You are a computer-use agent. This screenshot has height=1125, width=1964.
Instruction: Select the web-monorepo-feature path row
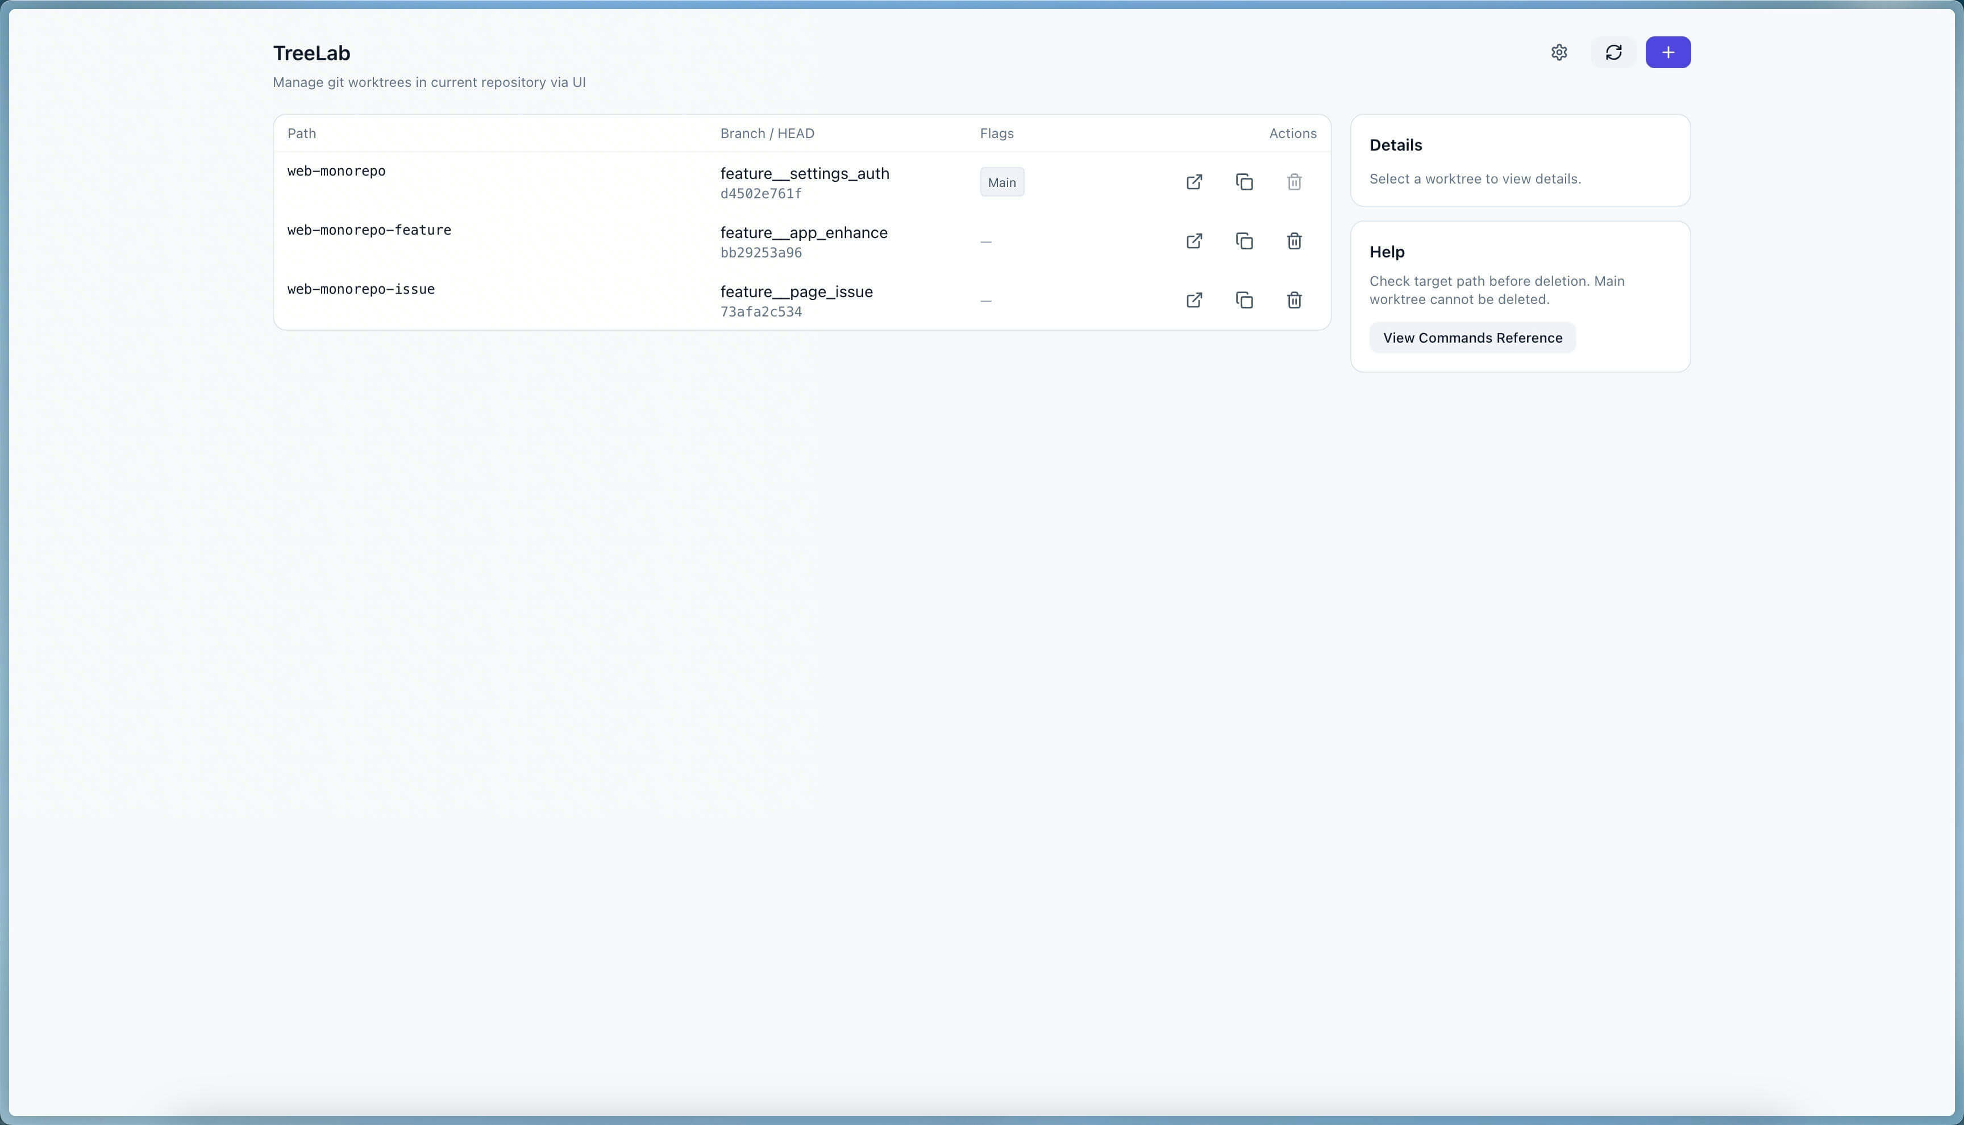tap(369, 230)
